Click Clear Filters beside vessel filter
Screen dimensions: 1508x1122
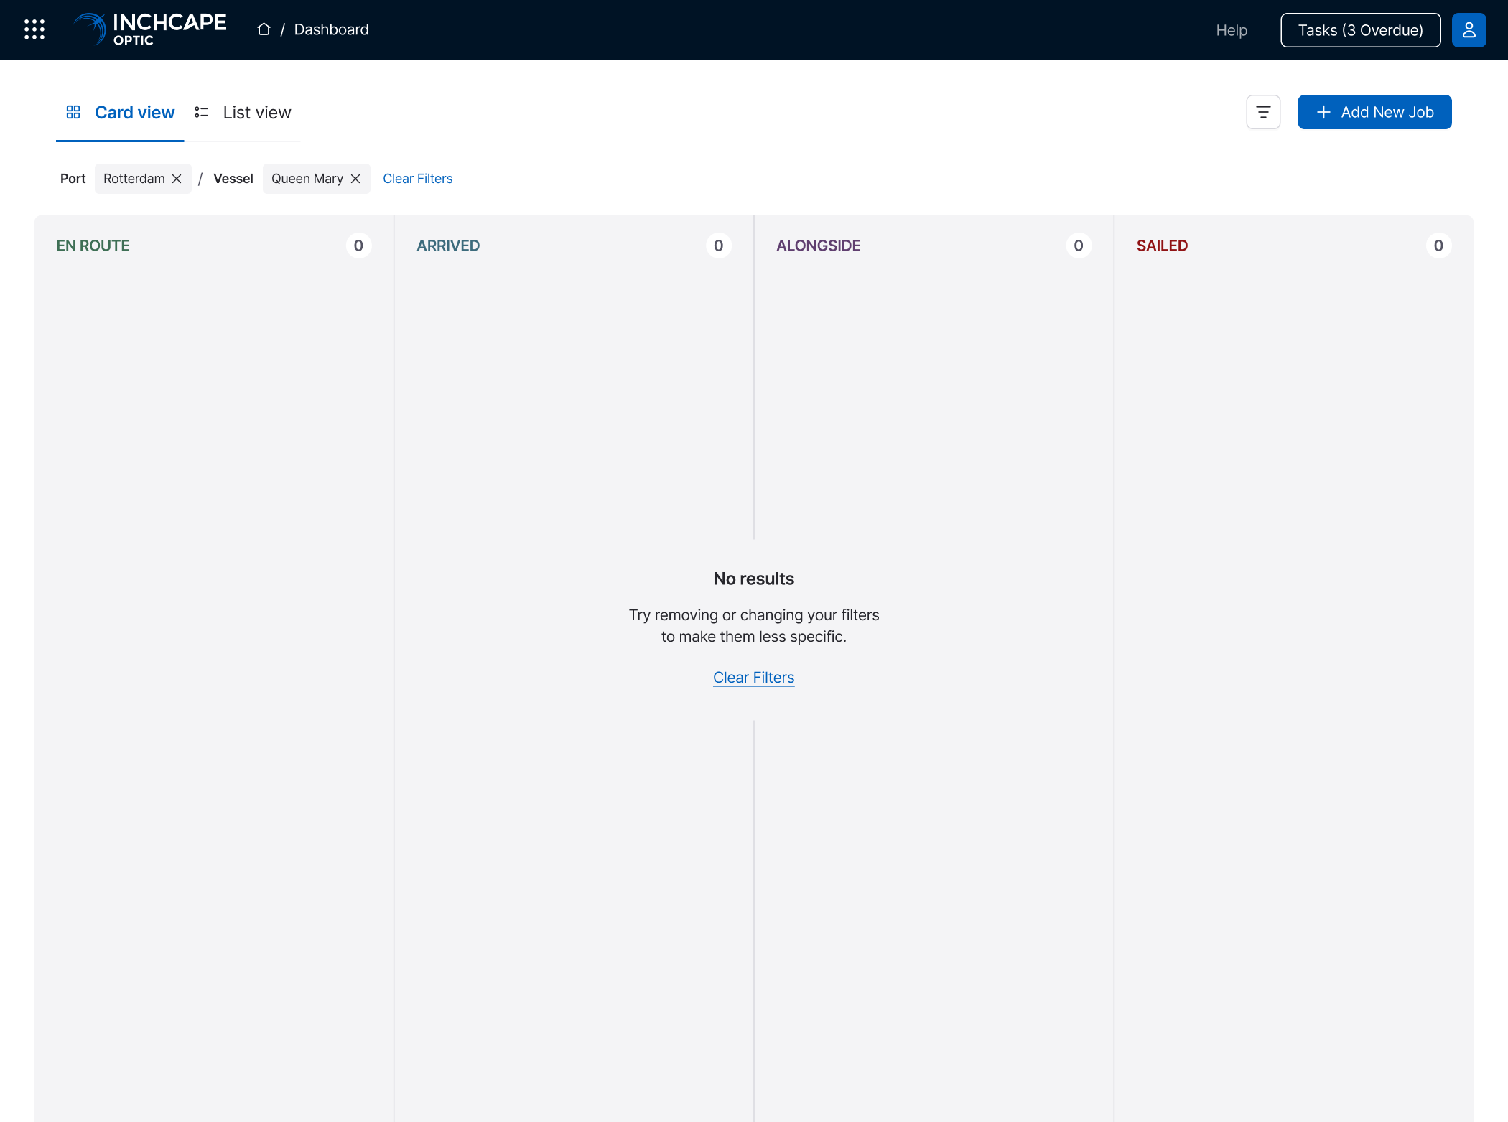[417, 179]
